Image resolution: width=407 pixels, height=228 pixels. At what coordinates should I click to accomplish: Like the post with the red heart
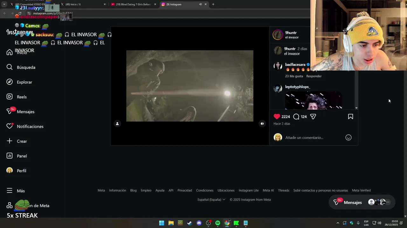[x=277, y=117]
